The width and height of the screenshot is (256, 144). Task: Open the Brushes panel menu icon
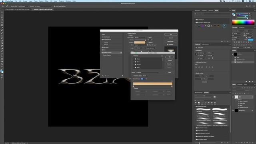[230, 92]
